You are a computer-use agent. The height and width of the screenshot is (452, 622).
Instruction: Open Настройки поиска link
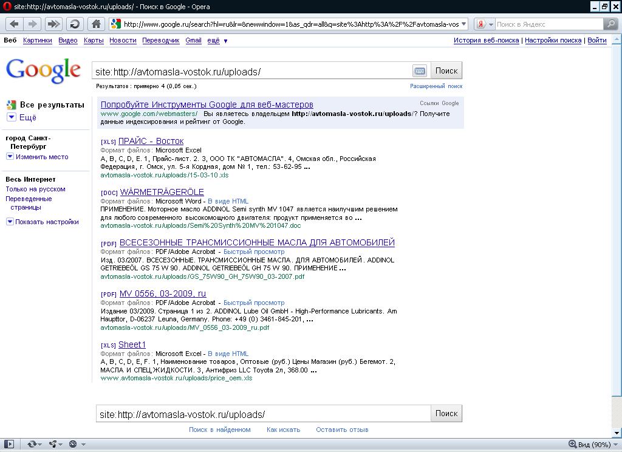[x=553, y=41]
